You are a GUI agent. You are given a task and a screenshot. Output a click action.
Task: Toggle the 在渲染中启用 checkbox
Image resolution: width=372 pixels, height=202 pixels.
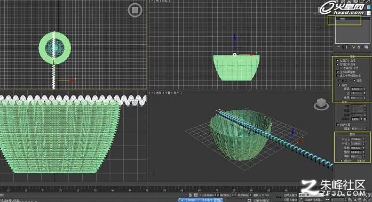coord(338,61)
